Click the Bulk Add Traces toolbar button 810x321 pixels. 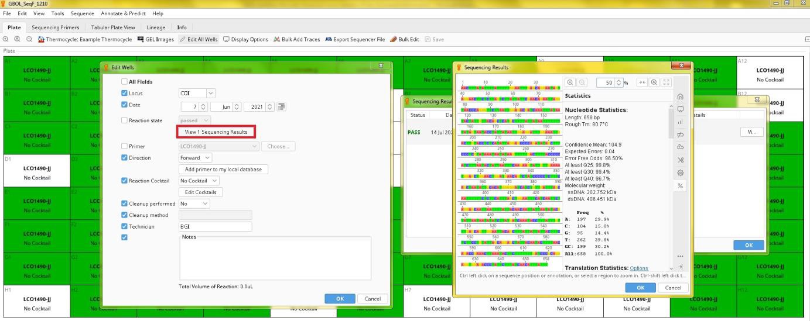(296, 40)
